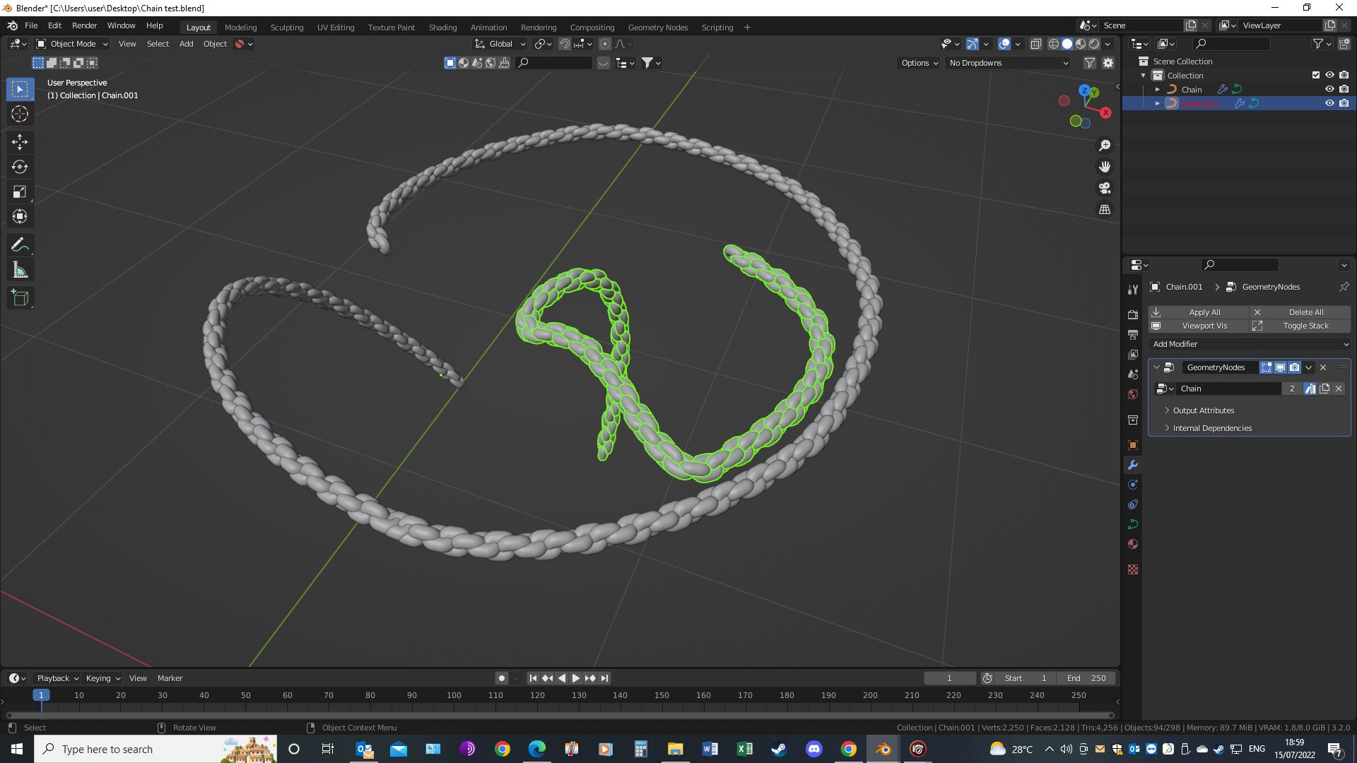
Task: Open the Add Modifier dropdown
Action: pyautogui.click(x=1250, y=344)
